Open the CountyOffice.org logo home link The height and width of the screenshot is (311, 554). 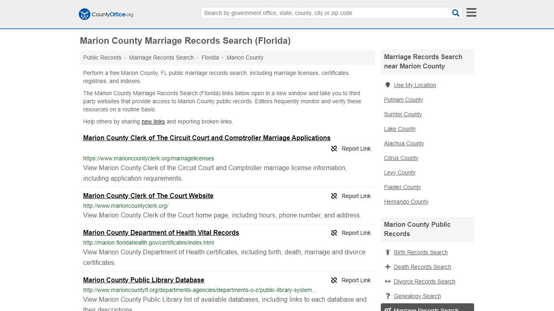106,14
